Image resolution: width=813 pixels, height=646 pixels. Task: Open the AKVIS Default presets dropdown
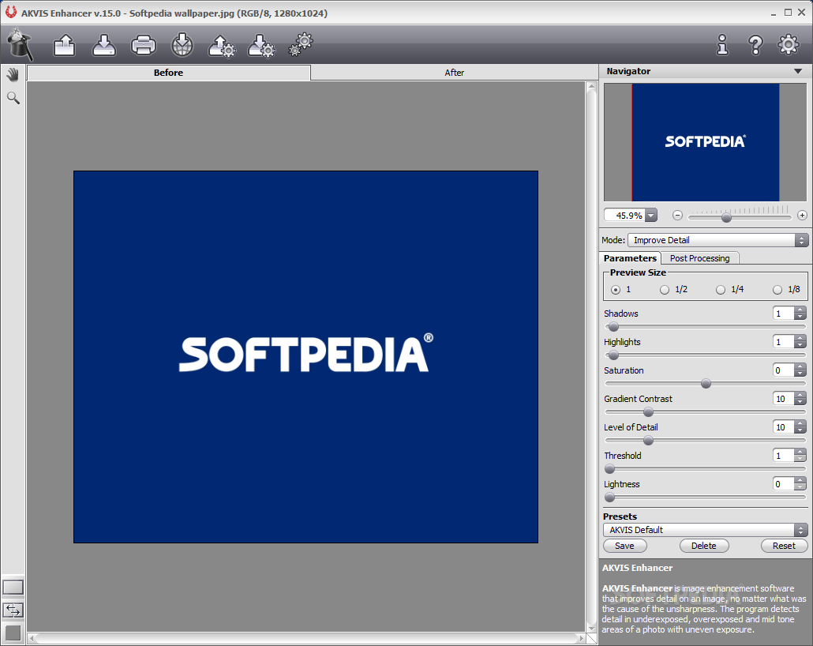(705, 530)
